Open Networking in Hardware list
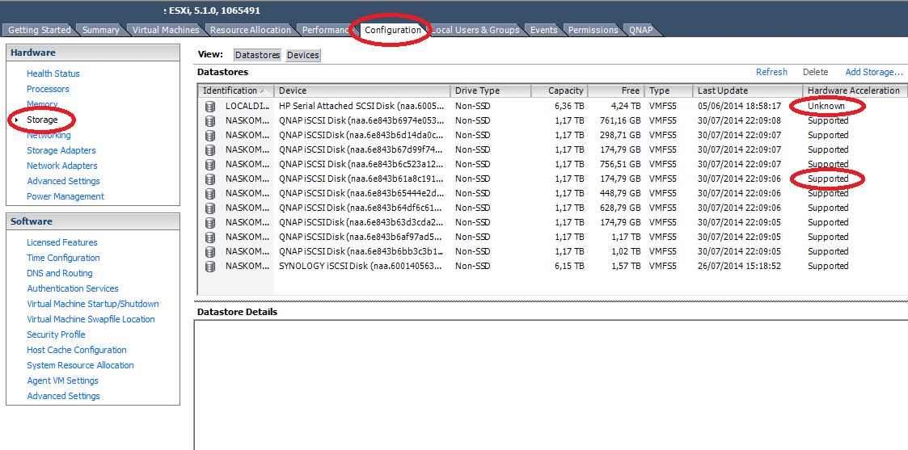 49,135
